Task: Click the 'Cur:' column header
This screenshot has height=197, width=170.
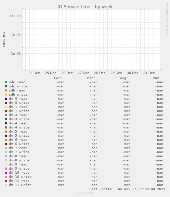Action: pyautogui.click(x=58, y=78)
